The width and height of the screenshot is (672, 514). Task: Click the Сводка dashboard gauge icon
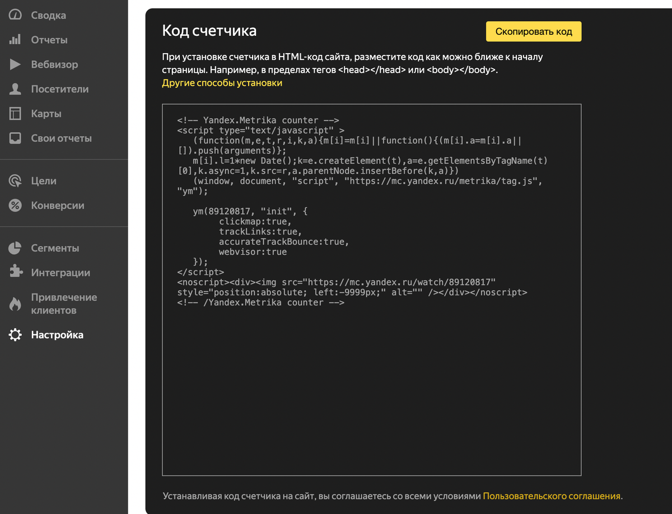pos(15,15)
